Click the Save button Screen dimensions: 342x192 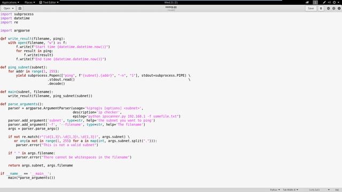tap(311, 9)
